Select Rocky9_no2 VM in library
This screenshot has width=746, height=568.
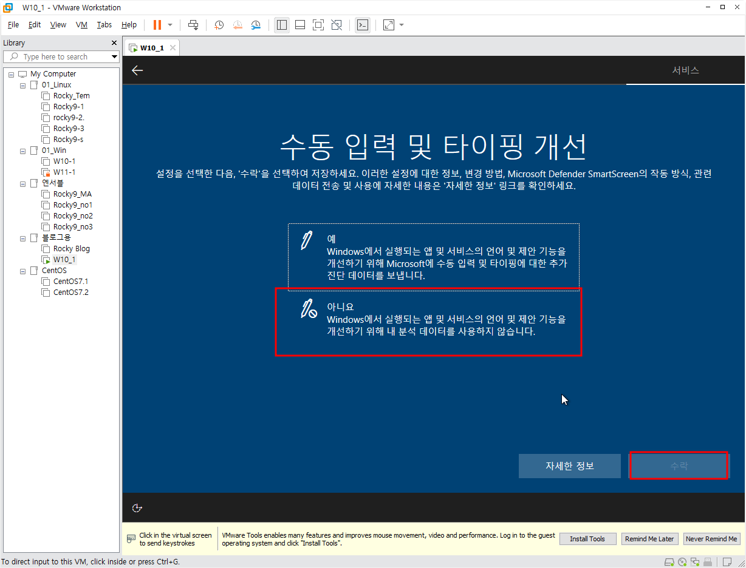click(x=67, y=216)
